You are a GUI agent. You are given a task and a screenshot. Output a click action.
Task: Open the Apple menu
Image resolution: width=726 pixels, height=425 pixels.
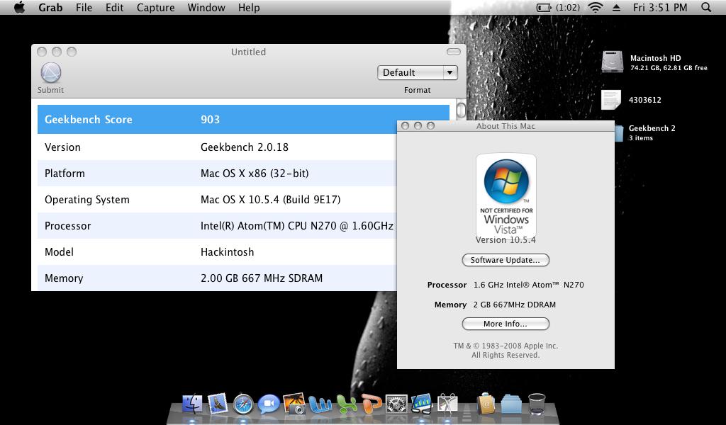tap(19, 7)
